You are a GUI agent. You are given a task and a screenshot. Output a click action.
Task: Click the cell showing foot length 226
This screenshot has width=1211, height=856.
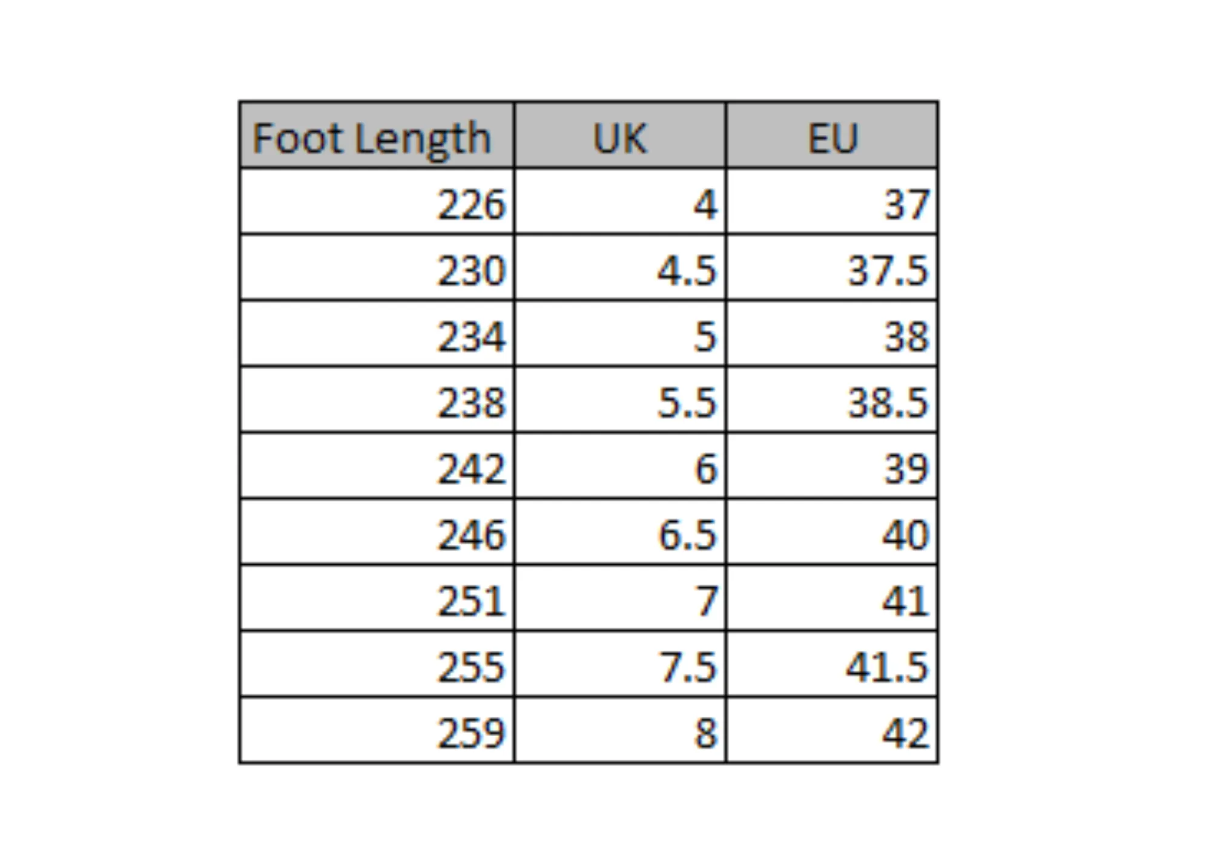pyautogui.click(x=377, y=201)
